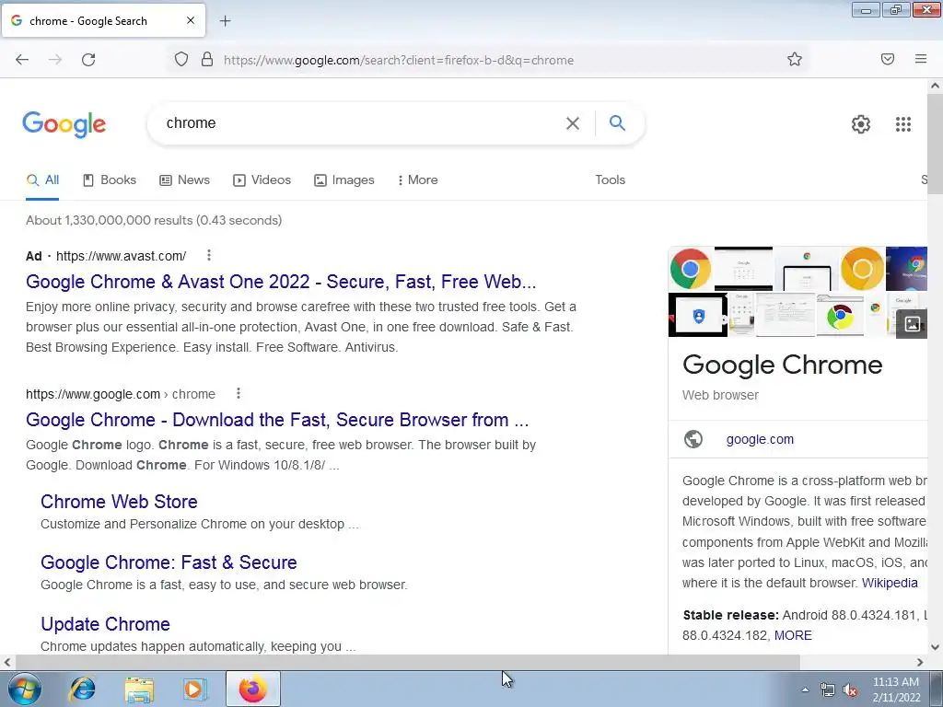
Task: Switch to the Videos tab
Action: coord(262,180)
